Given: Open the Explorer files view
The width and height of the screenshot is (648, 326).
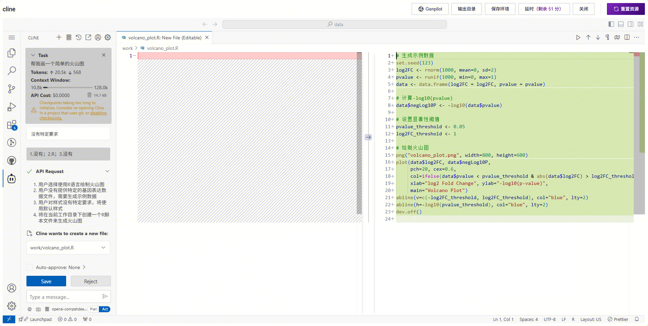Looking at the screenshot, I should coord(12,53).
